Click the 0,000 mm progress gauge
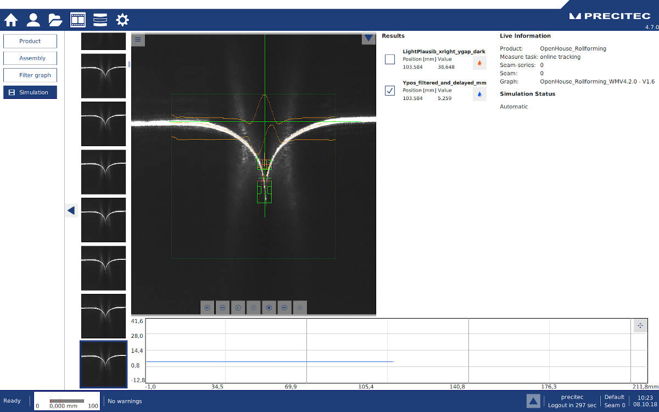Screen dimensions: 659x412 point(67,402)
